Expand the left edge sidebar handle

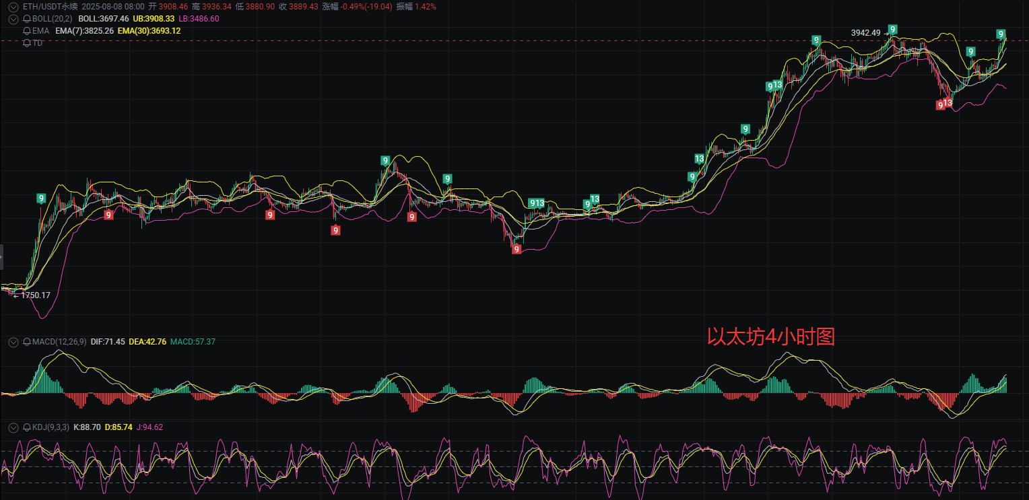point(1,257)
